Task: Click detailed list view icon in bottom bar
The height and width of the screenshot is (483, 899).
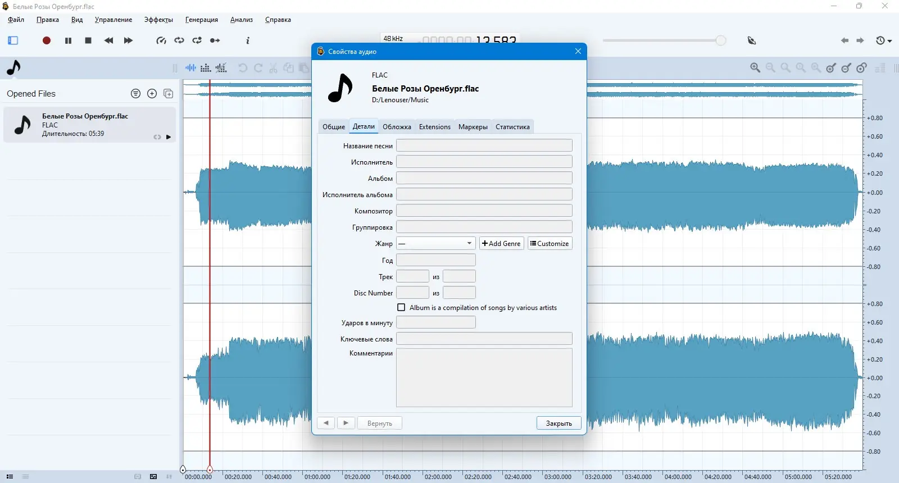Action: click(10, 477)
